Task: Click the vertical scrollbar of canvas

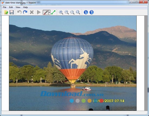Action: pos(146,63)
